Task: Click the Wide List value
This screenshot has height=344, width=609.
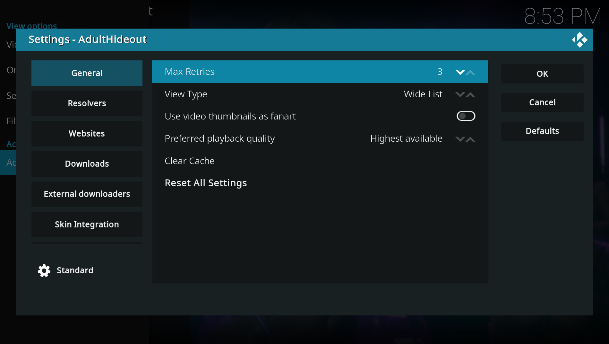Action: click(423, 94)
